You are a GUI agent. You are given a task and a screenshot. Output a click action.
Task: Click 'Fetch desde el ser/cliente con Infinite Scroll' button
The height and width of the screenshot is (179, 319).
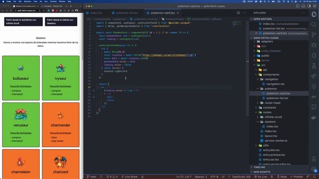click(x=23, y=21)
